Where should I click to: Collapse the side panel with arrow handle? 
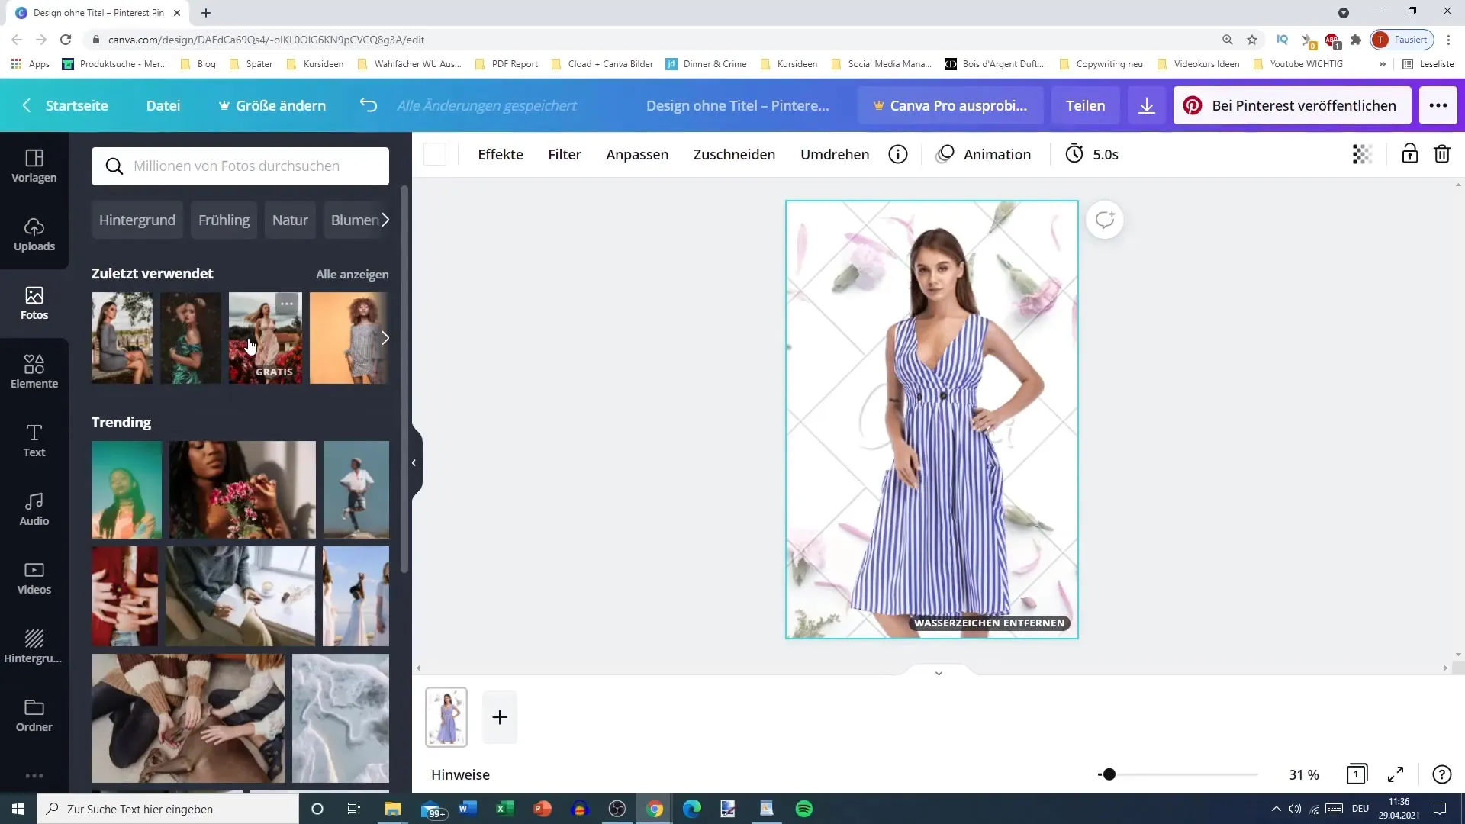point(414,463)
